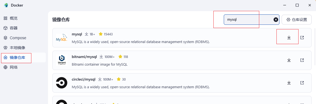Download the circleci/mysql image
The height and width of the screenshot is (104, 316).
point(289,83)
